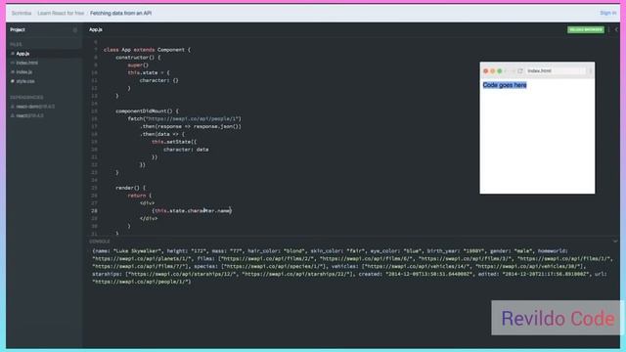
Task: Click the yellow minimize dot on mini browser
Action: coord(493,71)
